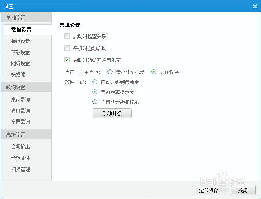Open 桌面歌词 settings
The height and width of the screenshot is (199, 261).
20,100
